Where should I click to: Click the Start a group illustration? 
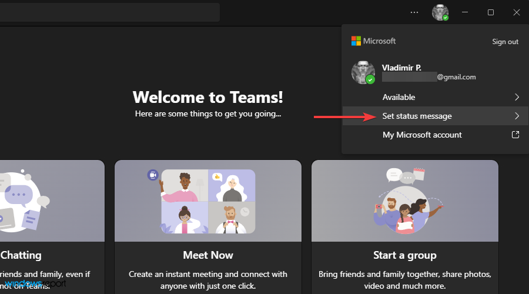click(409, 201)
